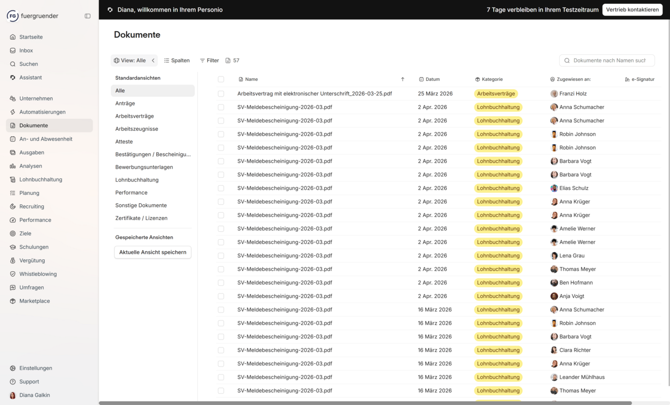Tick checkbox for Elias Schulz's document row

221,188
